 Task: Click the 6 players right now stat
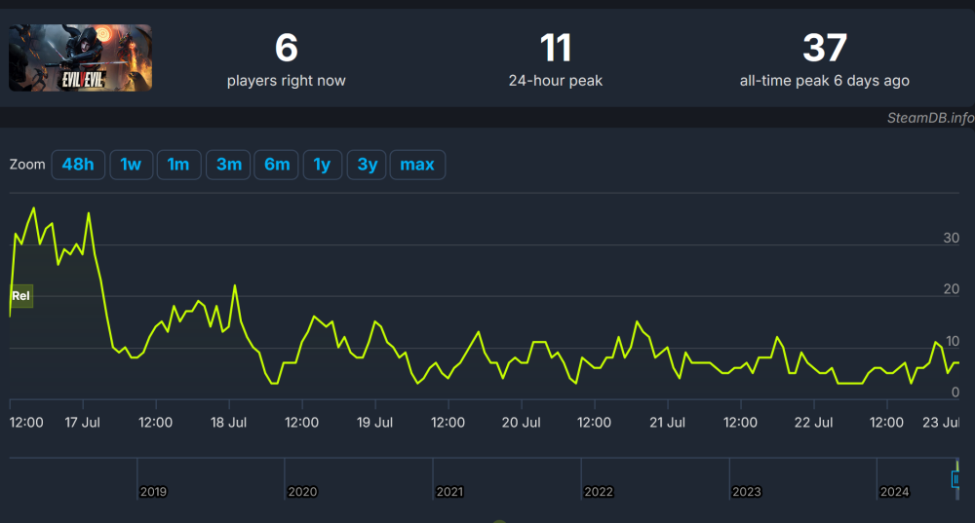287,49
